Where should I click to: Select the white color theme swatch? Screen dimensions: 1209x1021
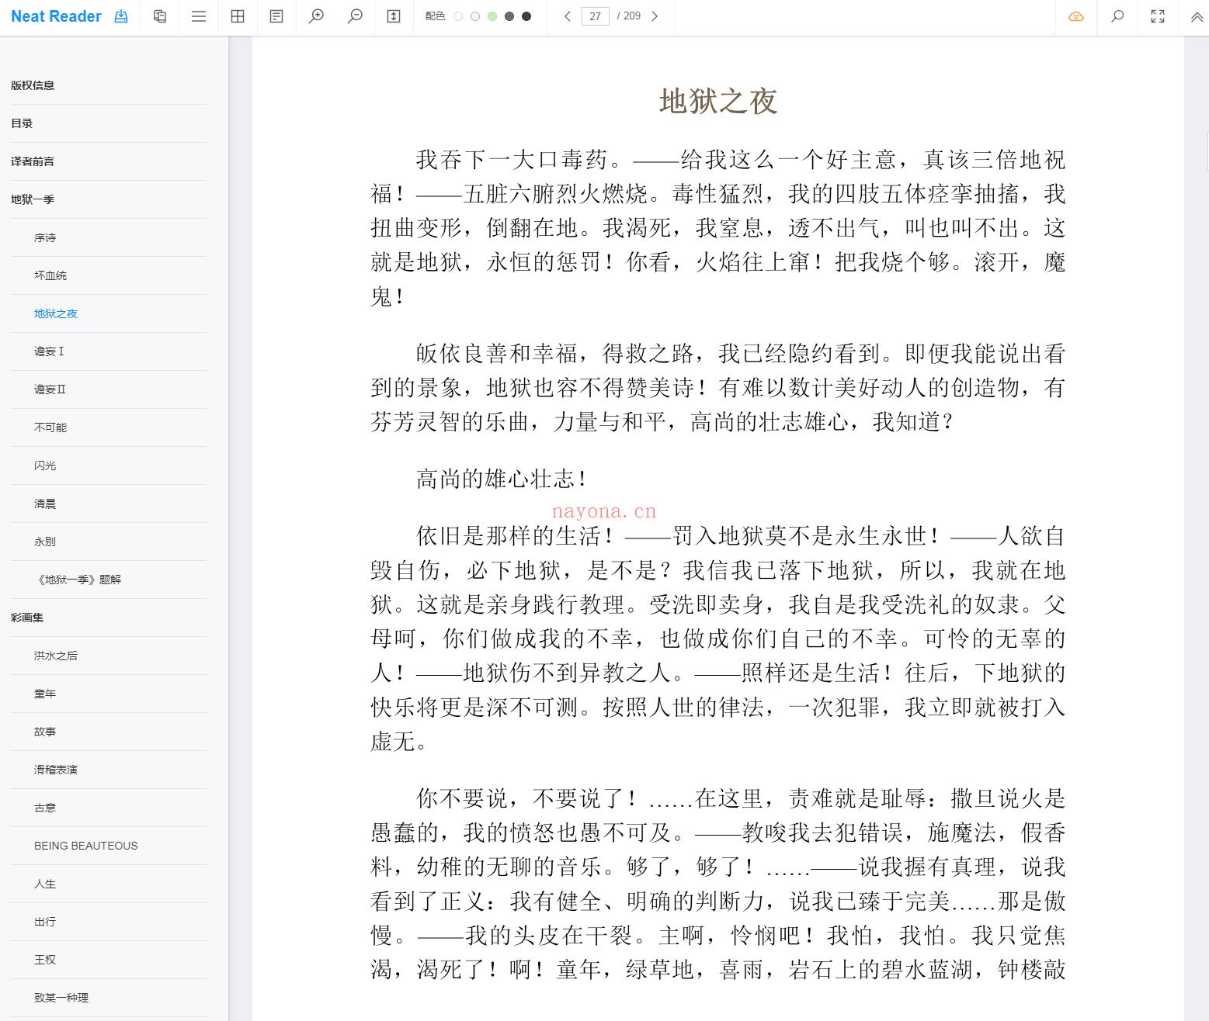458,16
